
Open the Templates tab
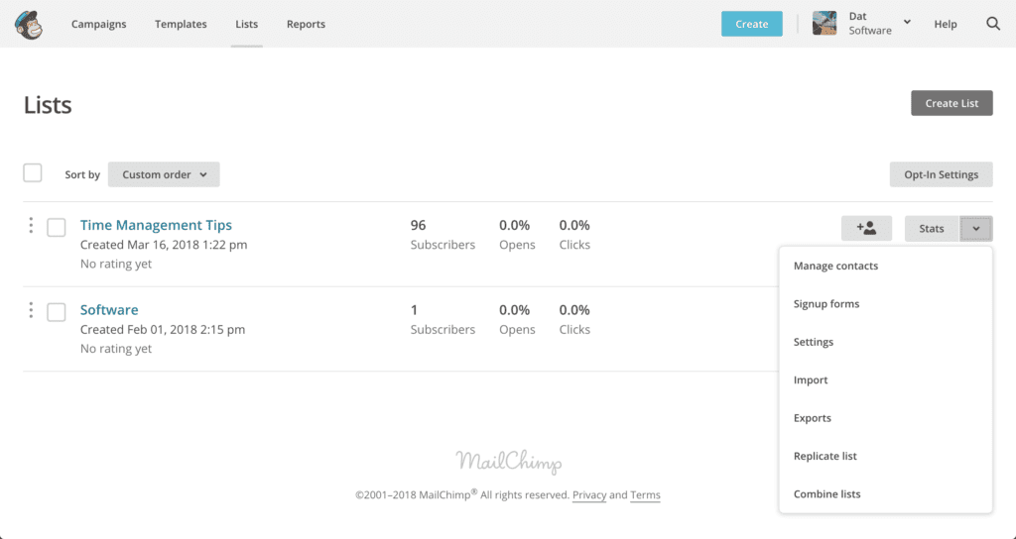(x=181, y=24)
